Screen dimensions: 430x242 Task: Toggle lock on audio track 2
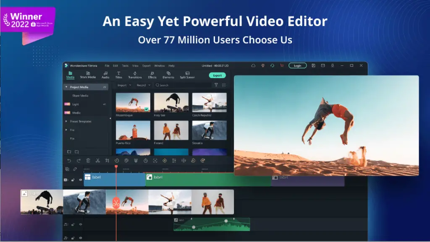click(73, 224)
